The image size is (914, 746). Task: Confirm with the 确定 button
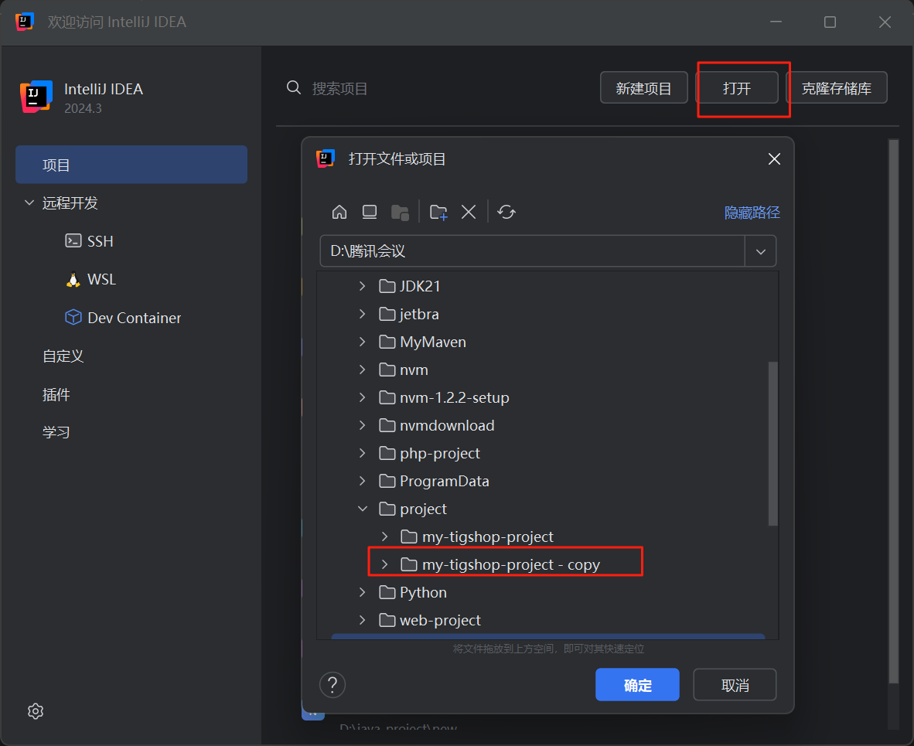(x=638, y=685)
